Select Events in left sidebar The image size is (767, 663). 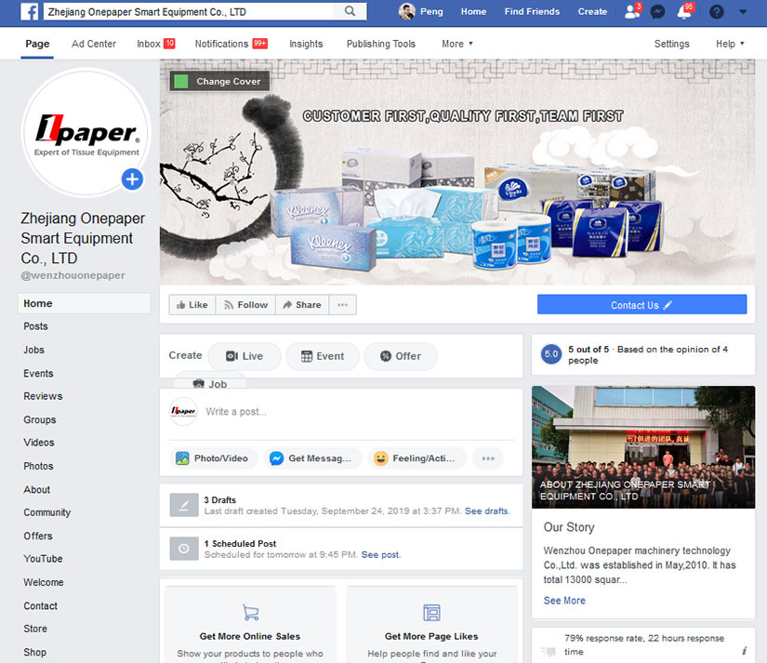click(38, 373)
